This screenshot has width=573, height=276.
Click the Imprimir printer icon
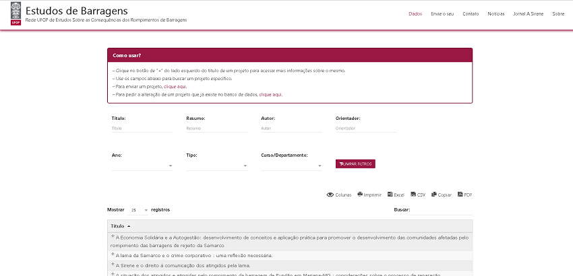pos(360,195)
